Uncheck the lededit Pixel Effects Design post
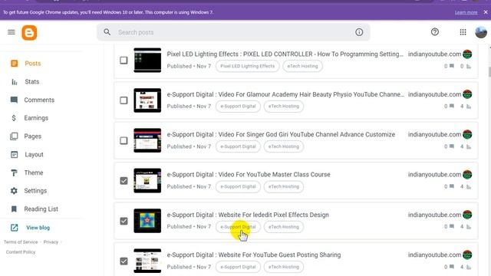 point(124,221)
